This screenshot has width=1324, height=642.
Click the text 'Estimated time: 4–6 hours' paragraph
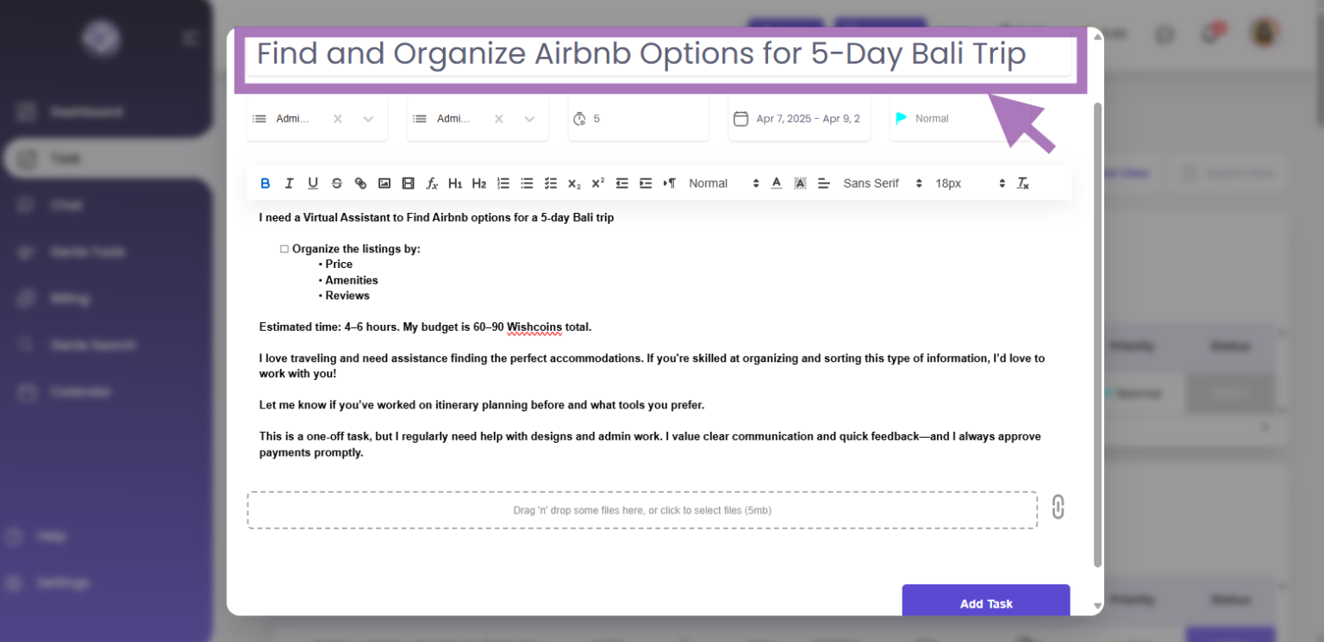425,327
